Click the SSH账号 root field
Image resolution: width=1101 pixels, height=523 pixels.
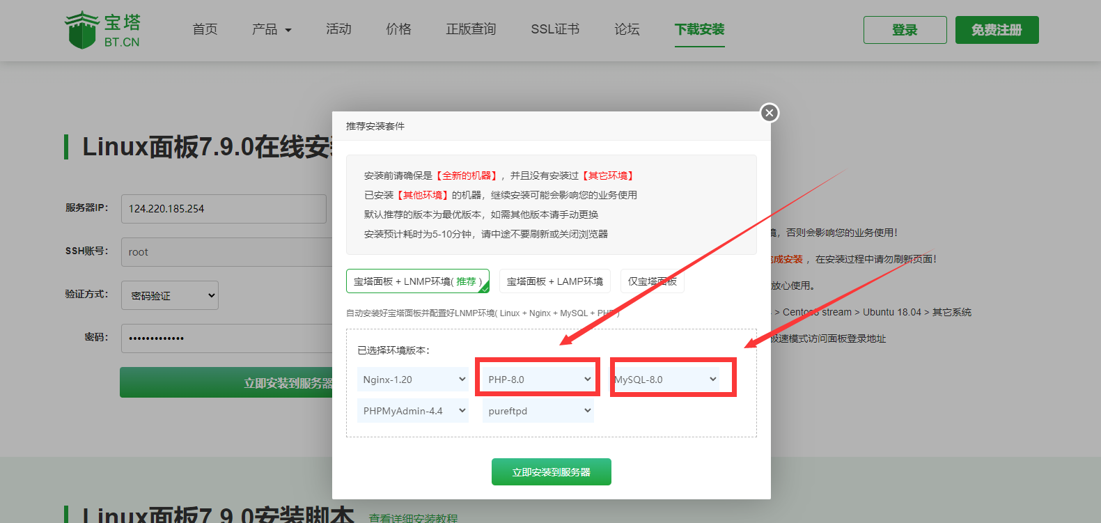pyautogui.click(x=226, y=252)
